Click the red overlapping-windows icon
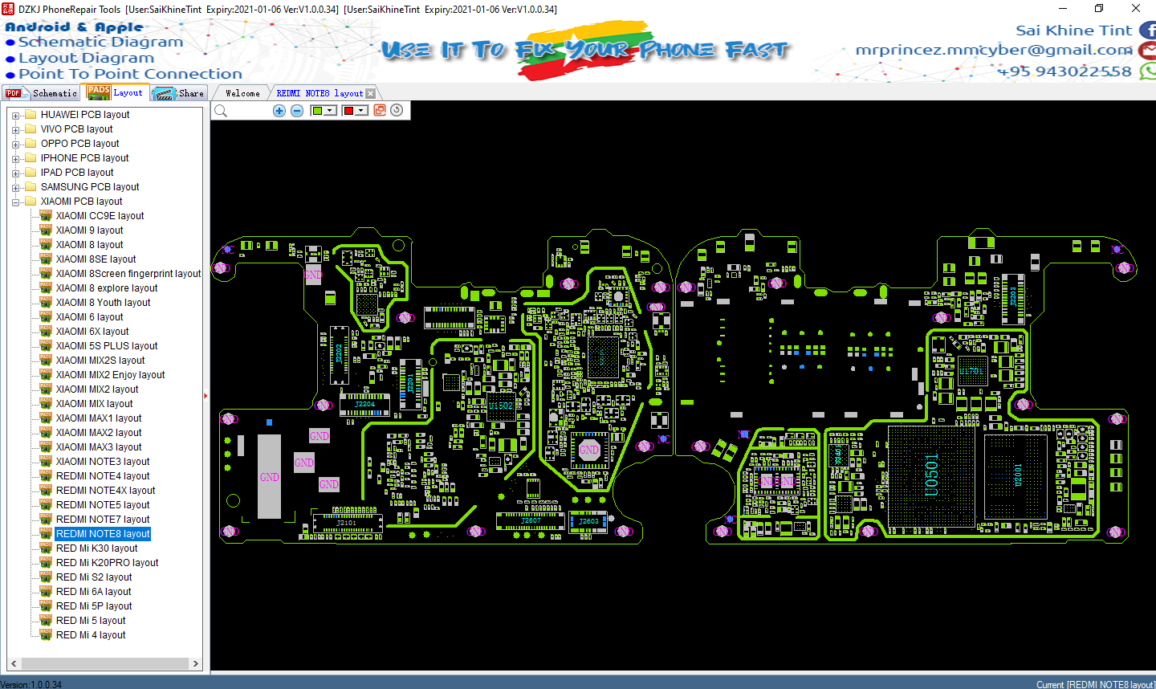 pos(380,110)
